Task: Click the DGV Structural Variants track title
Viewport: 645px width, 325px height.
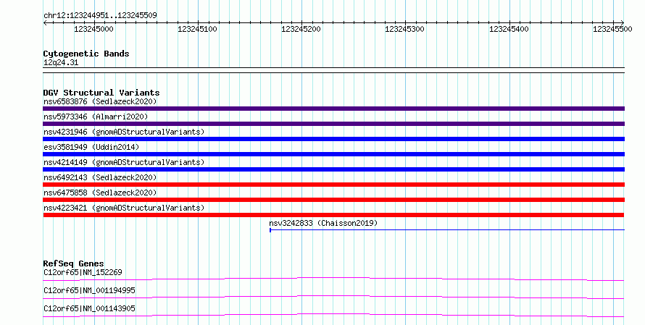Action: [x=101, y=93]
